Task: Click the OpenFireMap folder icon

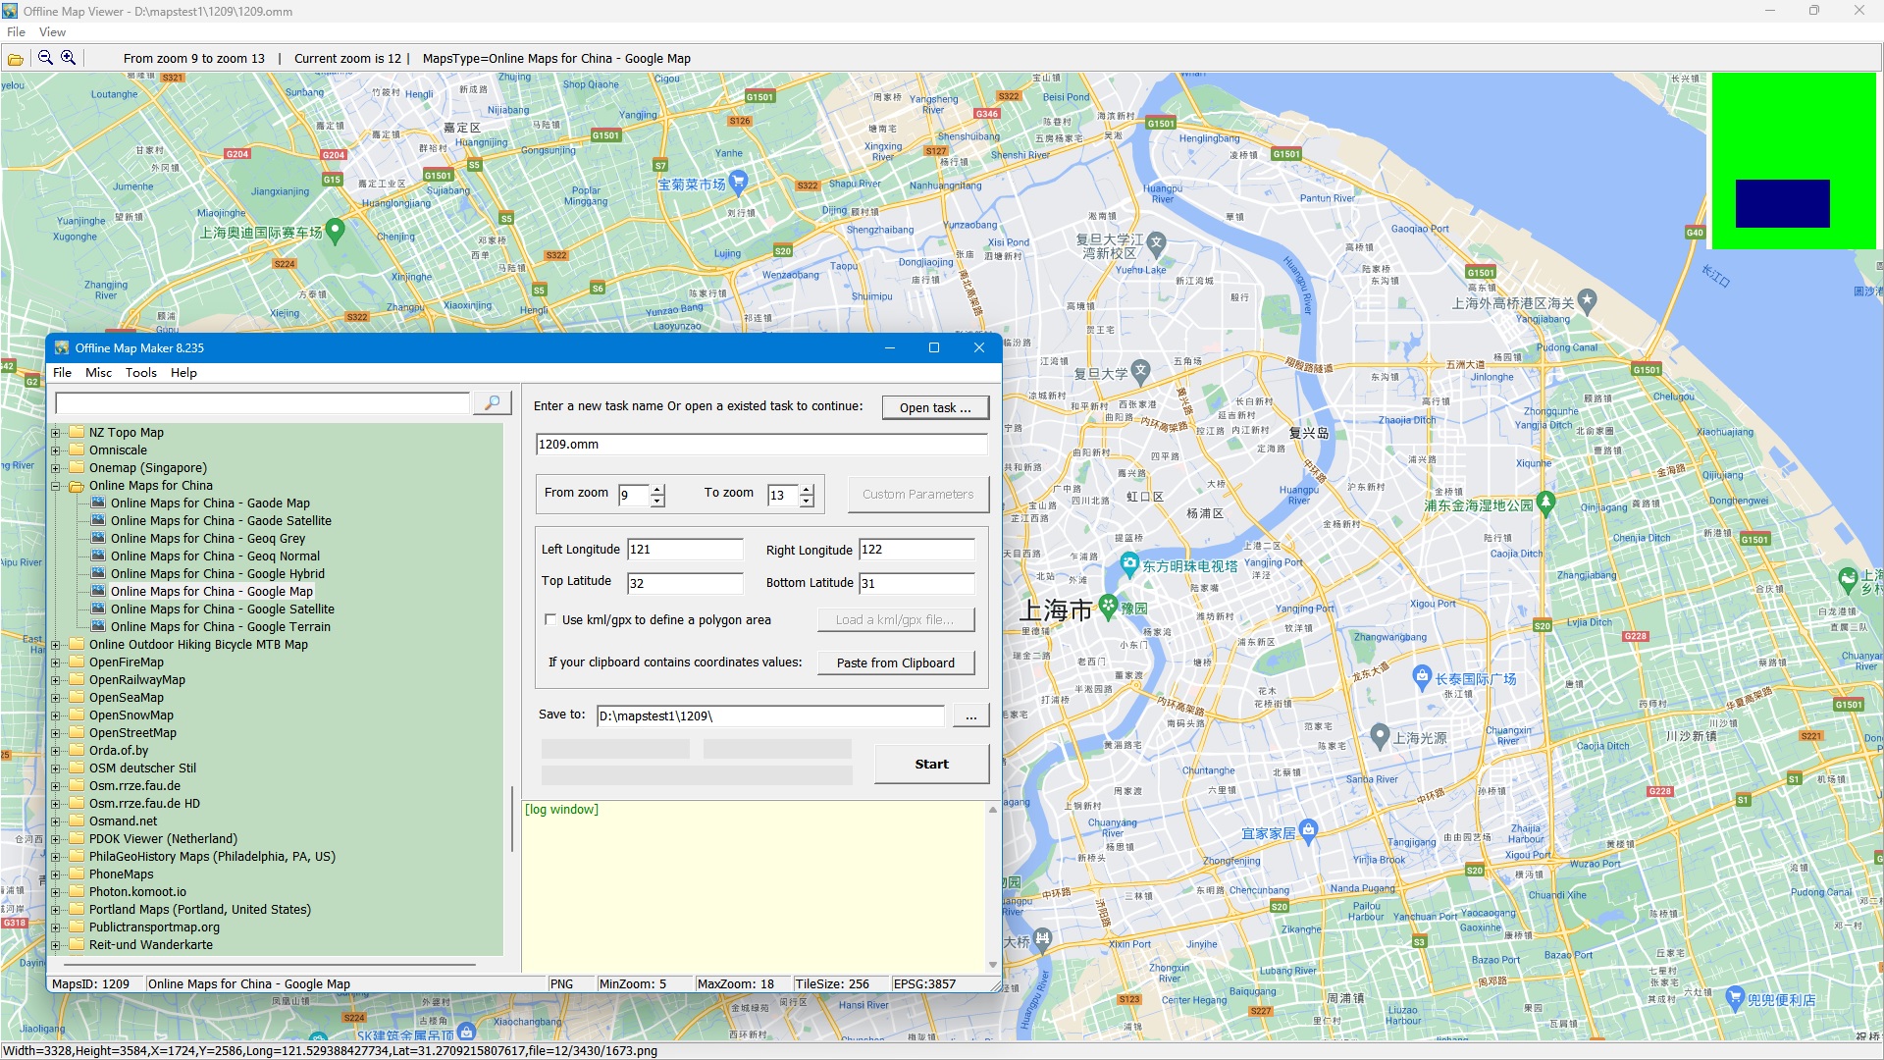Action: [77, 662]
